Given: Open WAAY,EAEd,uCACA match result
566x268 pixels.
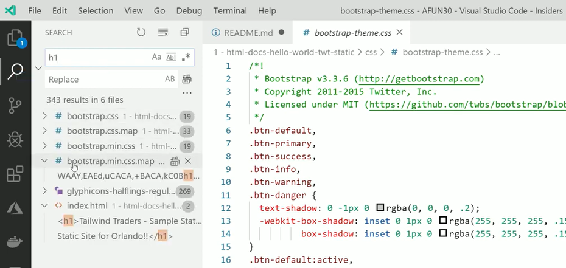Looking at the screenshot, I should [128, 176].
